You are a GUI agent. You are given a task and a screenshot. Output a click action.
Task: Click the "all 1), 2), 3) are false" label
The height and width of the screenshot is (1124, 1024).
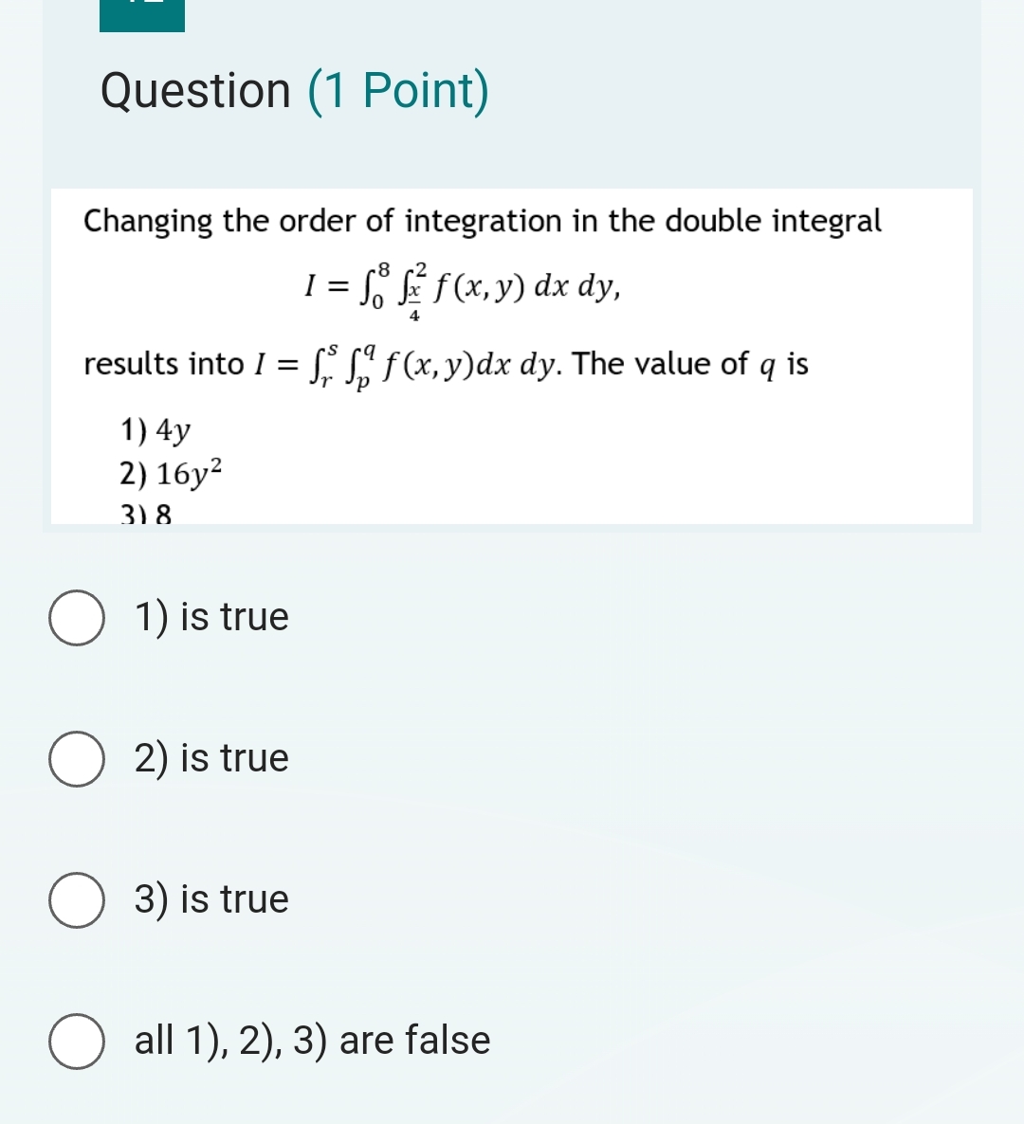(310, 1040)
